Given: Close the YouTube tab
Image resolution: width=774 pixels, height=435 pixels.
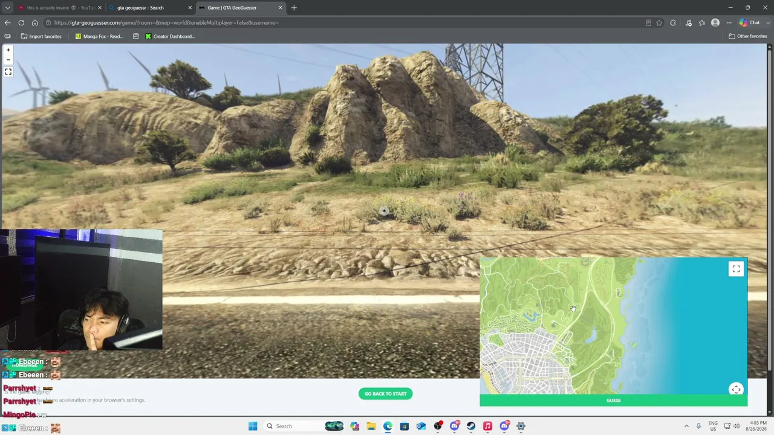Looking at the screenshot, I should coord(100,8).
